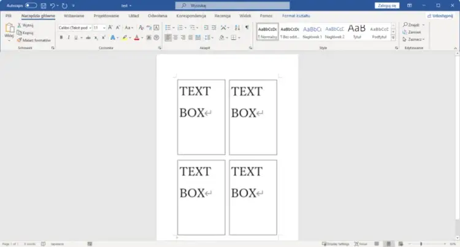This screenshot has height=247, width=460.
Task: Click the Udostępnij button
Action: tap(440, 15)
